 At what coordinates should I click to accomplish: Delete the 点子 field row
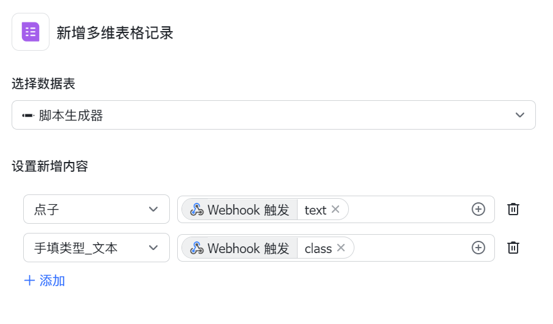pyautogui.click(x=513, y=209)
